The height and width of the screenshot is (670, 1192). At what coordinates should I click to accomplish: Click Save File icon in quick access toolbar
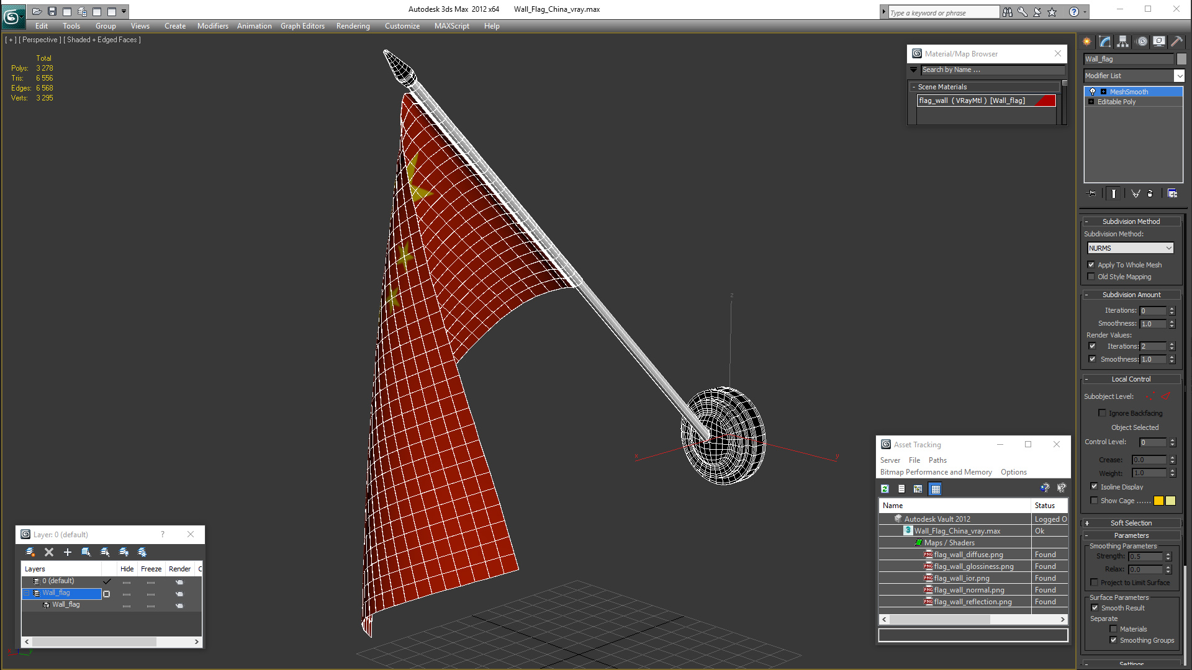coord(52,11)
